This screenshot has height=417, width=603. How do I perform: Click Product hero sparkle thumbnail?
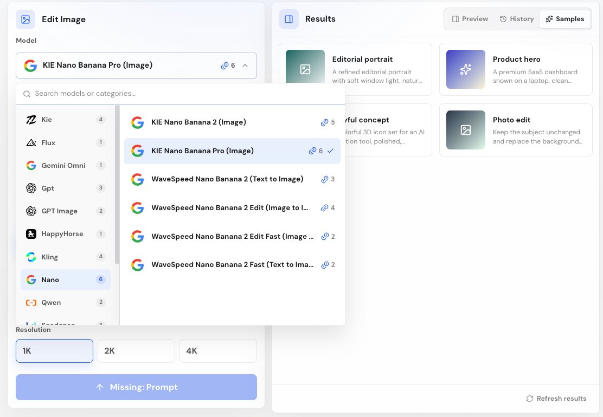(x=465, y=69)
